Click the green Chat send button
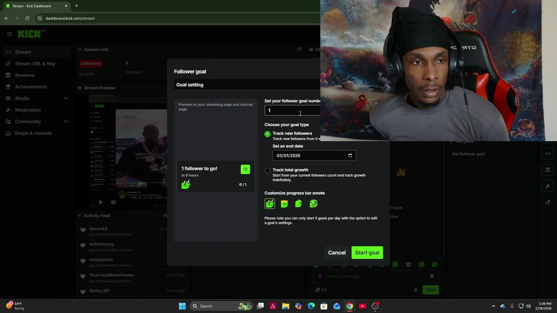 pyautogui.click(x=430, y=290)
